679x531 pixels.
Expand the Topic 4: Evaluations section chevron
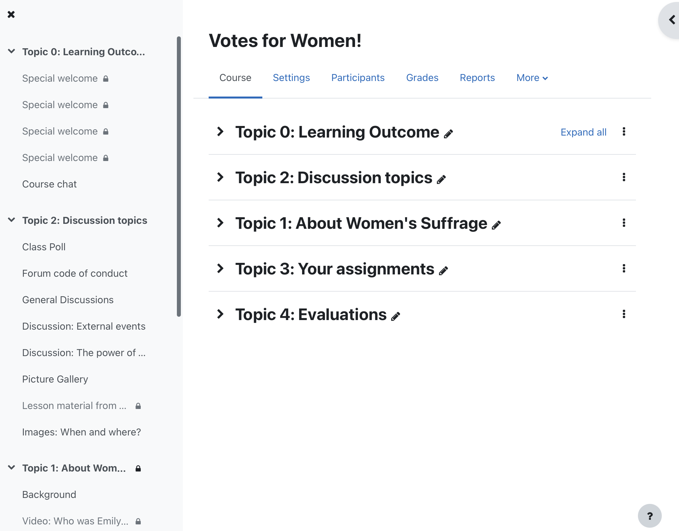(220, 314)
